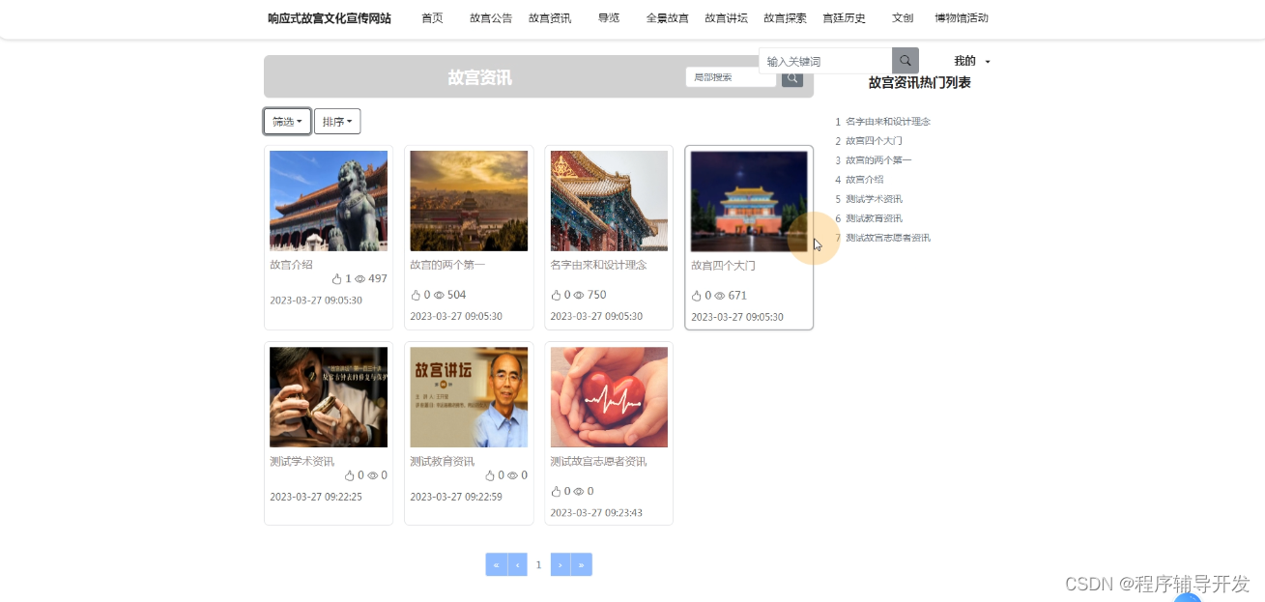Open 文创 in the navigation bar

(x=903, y=18)
